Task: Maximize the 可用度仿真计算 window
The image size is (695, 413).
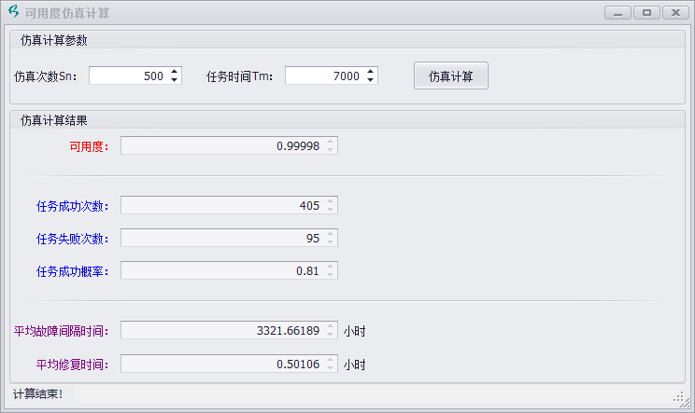Action: pyautogui.click(x=645, y=13)
